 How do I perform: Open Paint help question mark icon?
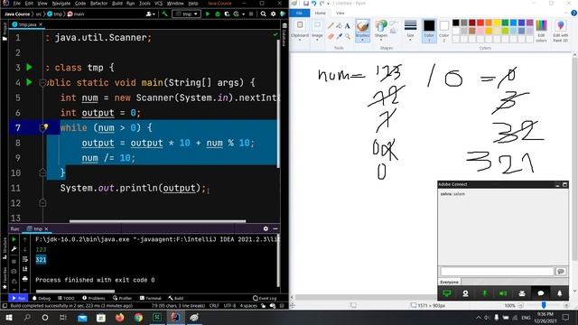point(573,14)
